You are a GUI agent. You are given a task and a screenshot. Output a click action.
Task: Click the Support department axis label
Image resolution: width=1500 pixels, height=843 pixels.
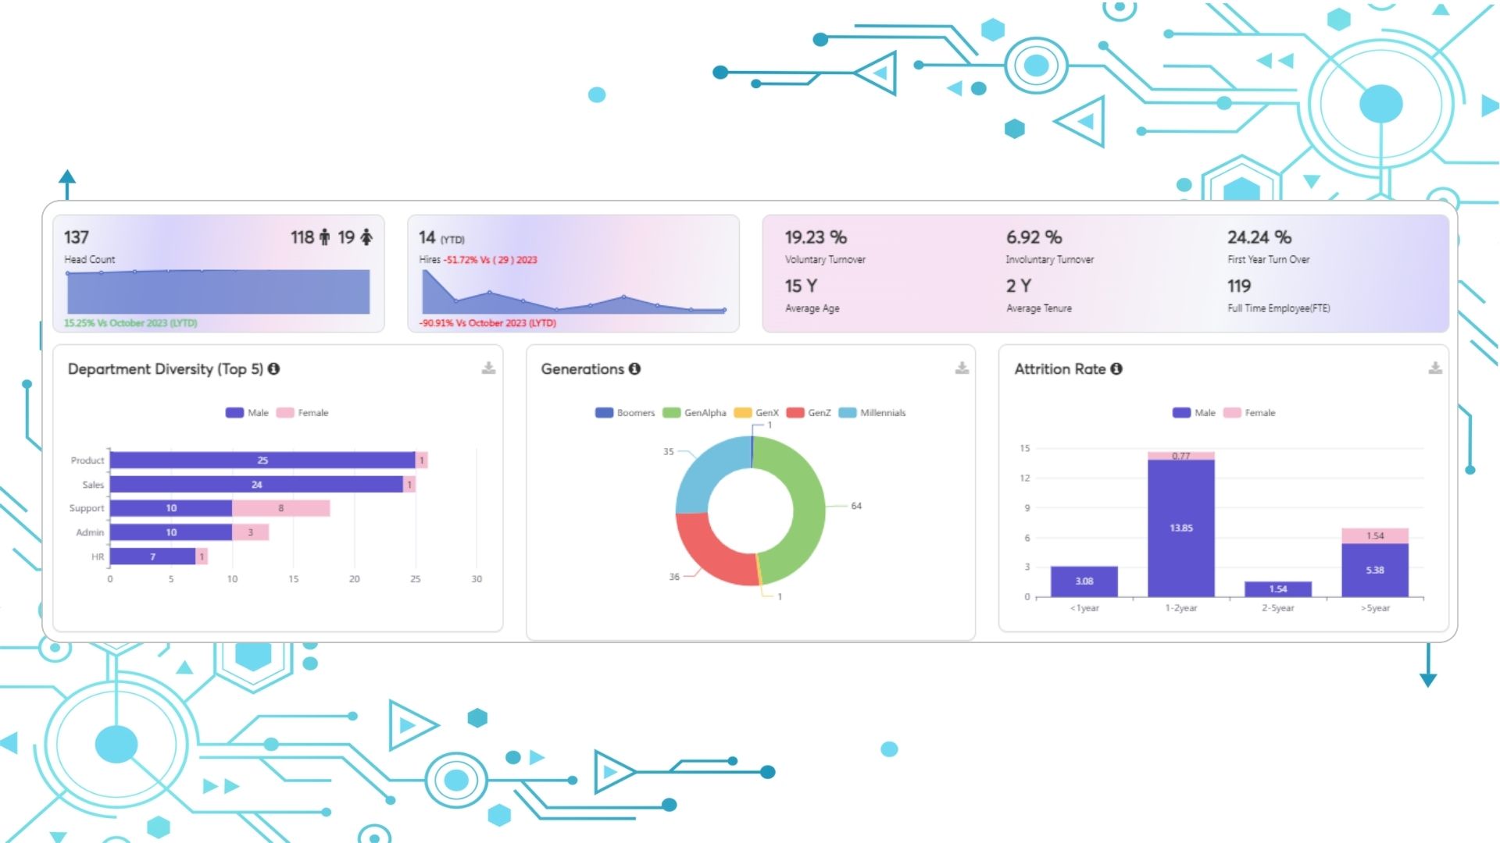87,508
